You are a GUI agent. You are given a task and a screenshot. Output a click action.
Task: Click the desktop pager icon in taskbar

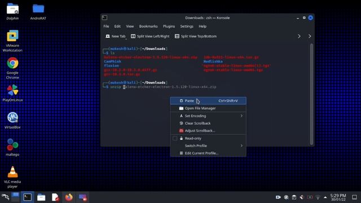pyautogui.click(x=15, y=197)
